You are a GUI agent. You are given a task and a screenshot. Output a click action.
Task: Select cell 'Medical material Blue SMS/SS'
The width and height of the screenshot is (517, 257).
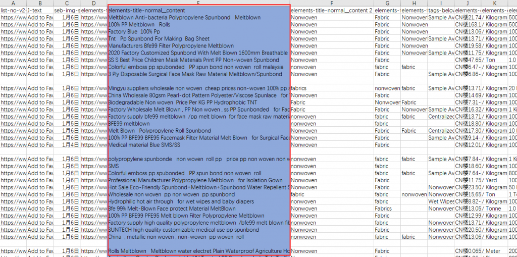[199, 145]
